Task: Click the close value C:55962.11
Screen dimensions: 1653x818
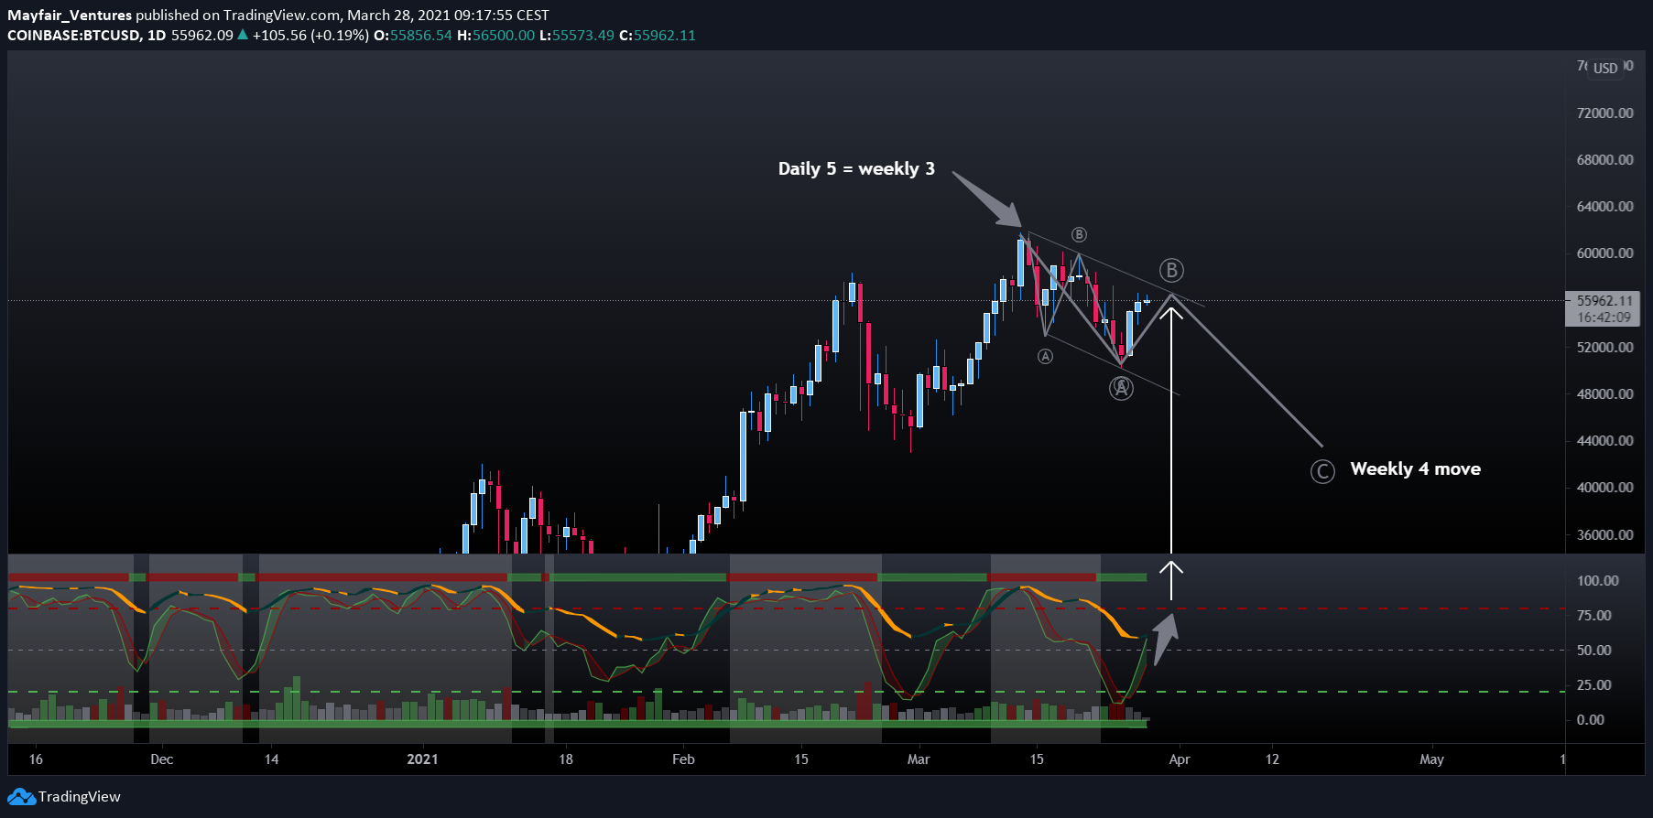Action: click(658, 36)
